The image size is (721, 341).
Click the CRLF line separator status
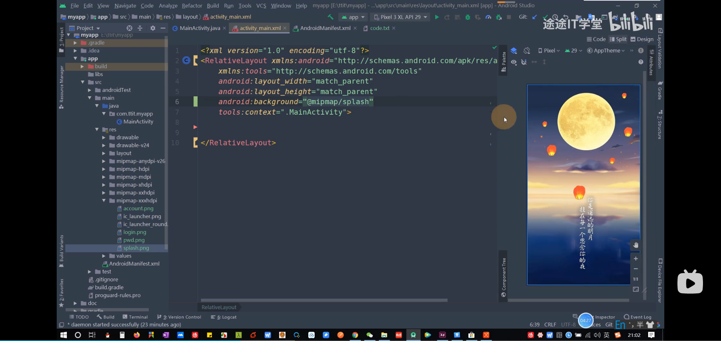(550, 325)
